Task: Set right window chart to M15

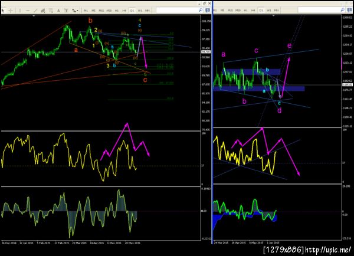Action: (230, 11)
